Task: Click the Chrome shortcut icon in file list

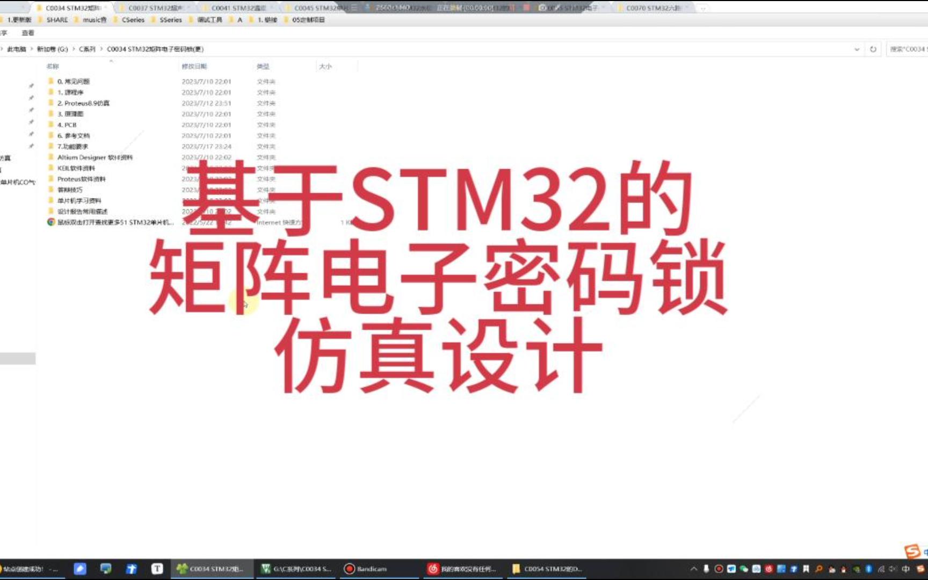Action: tap(51, 222)
